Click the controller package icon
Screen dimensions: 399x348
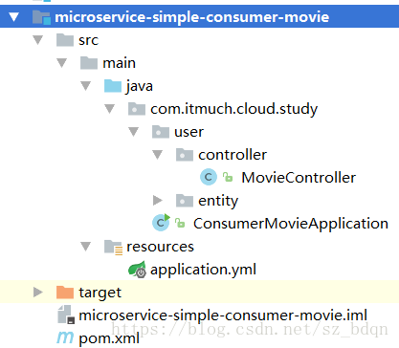coord(185,155)
